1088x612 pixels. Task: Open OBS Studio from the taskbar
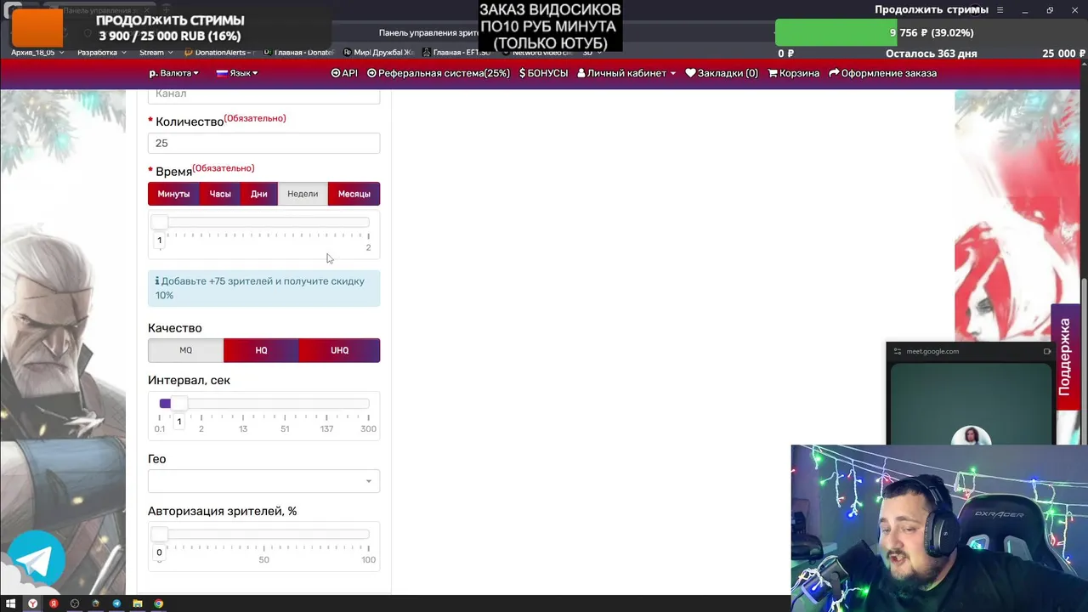point(75,603)
